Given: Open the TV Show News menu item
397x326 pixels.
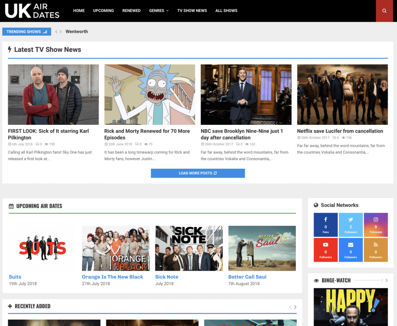Looking at the screenshot, I should [x=192, y=11].
